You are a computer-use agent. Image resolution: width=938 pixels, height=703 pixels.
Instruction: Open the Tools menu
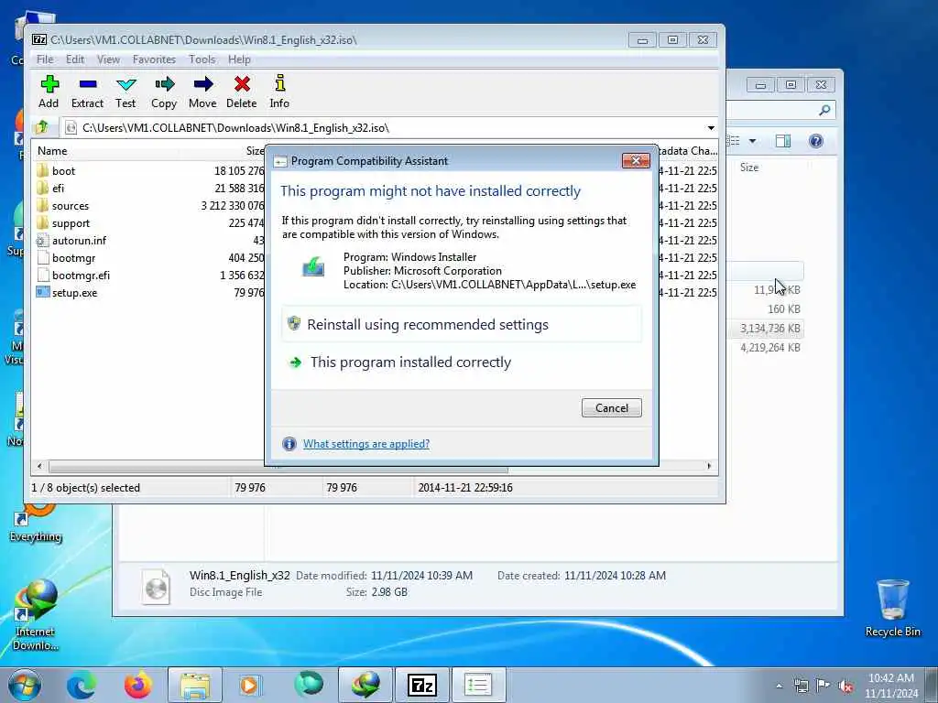click(202, 59)
